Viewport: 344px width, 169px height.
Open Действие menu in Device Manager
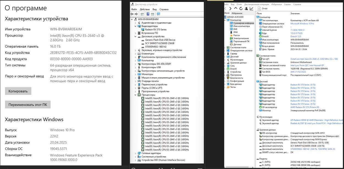pos(145,9)
